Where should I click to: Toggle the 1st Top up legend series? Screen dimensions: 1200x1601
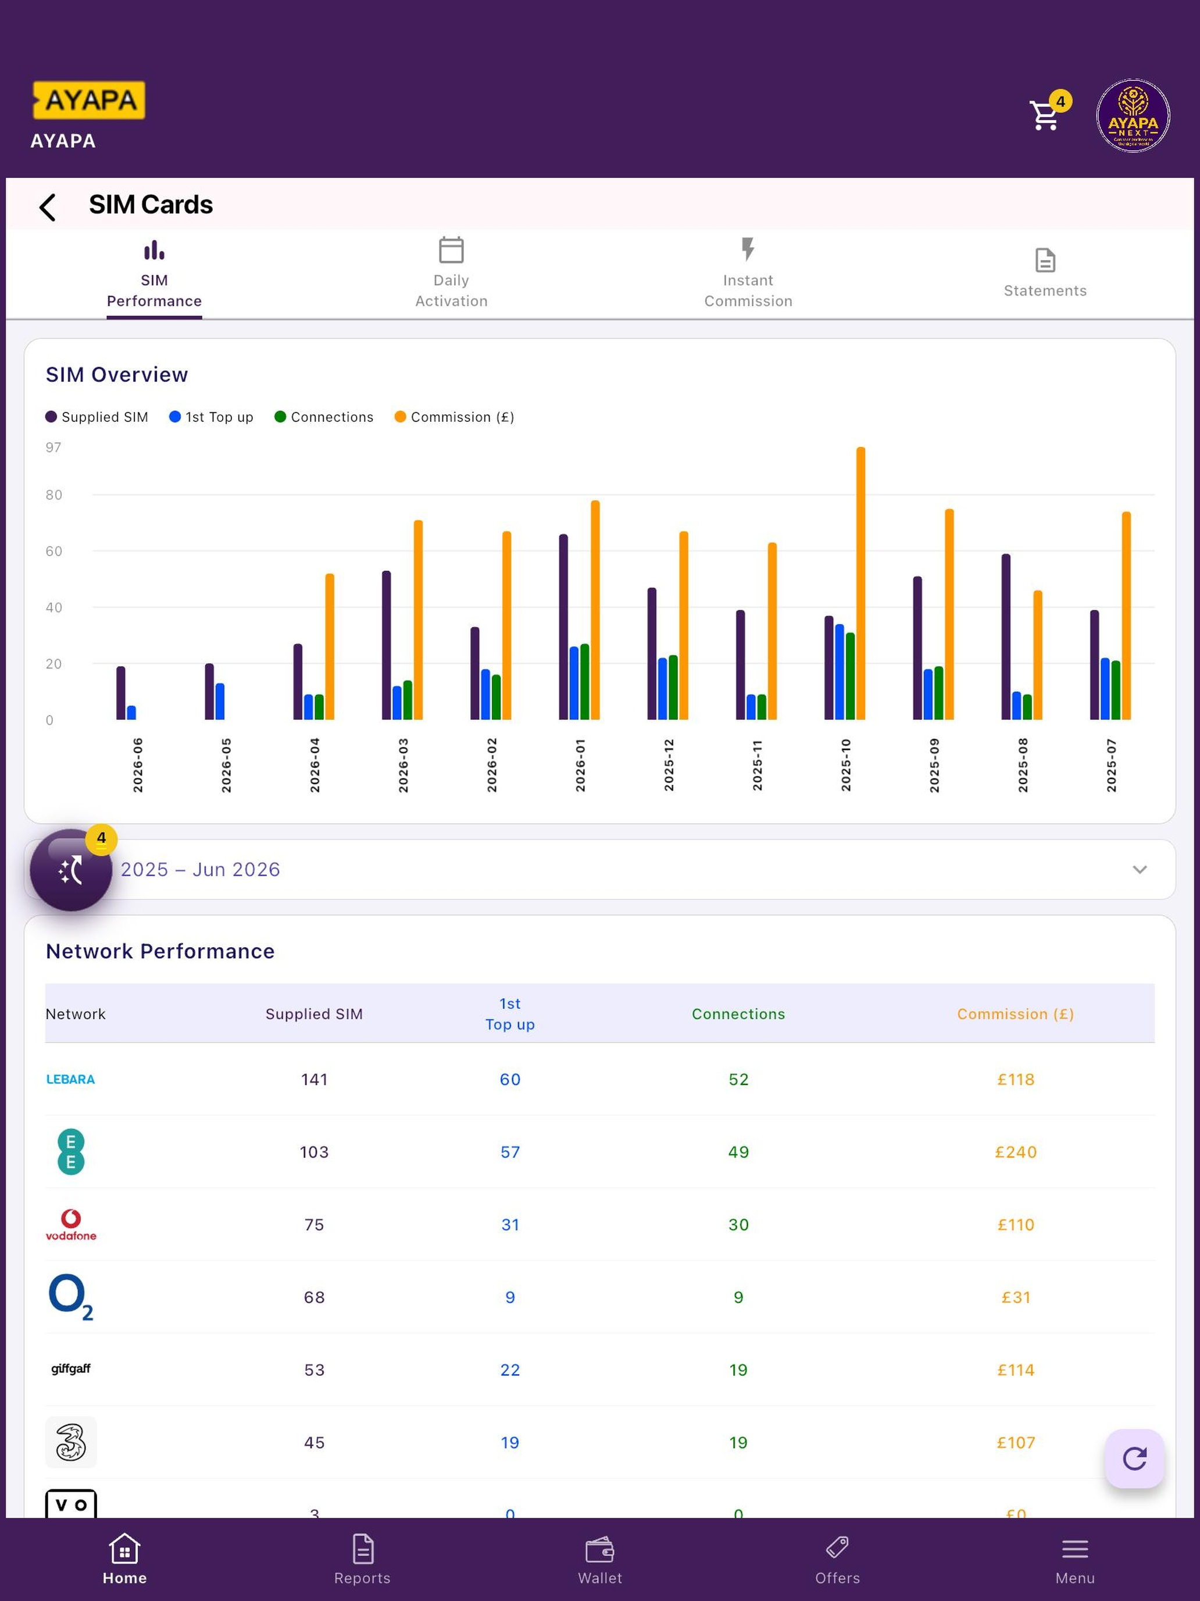211,417
